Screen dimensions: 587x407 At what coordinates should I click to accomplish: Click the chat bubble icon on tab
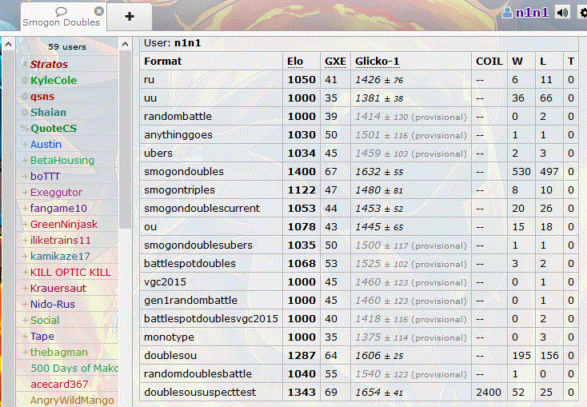tap(61, 11)
